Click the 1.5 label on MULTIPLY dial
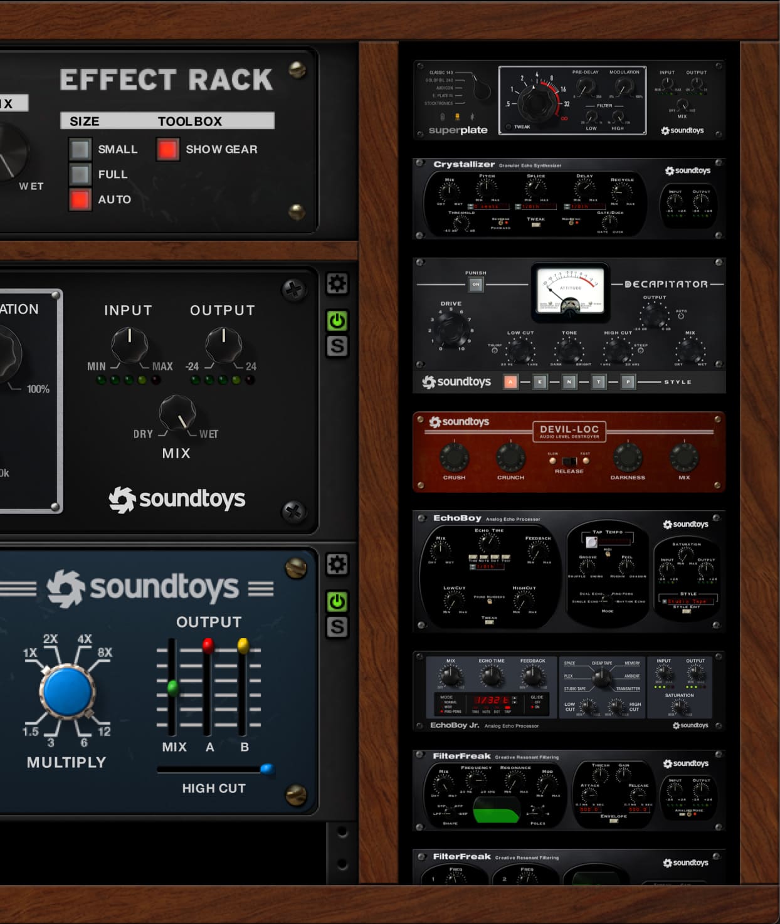Image resolution: width=780 pixels, height=924 pixels. [x=30, y=732]
